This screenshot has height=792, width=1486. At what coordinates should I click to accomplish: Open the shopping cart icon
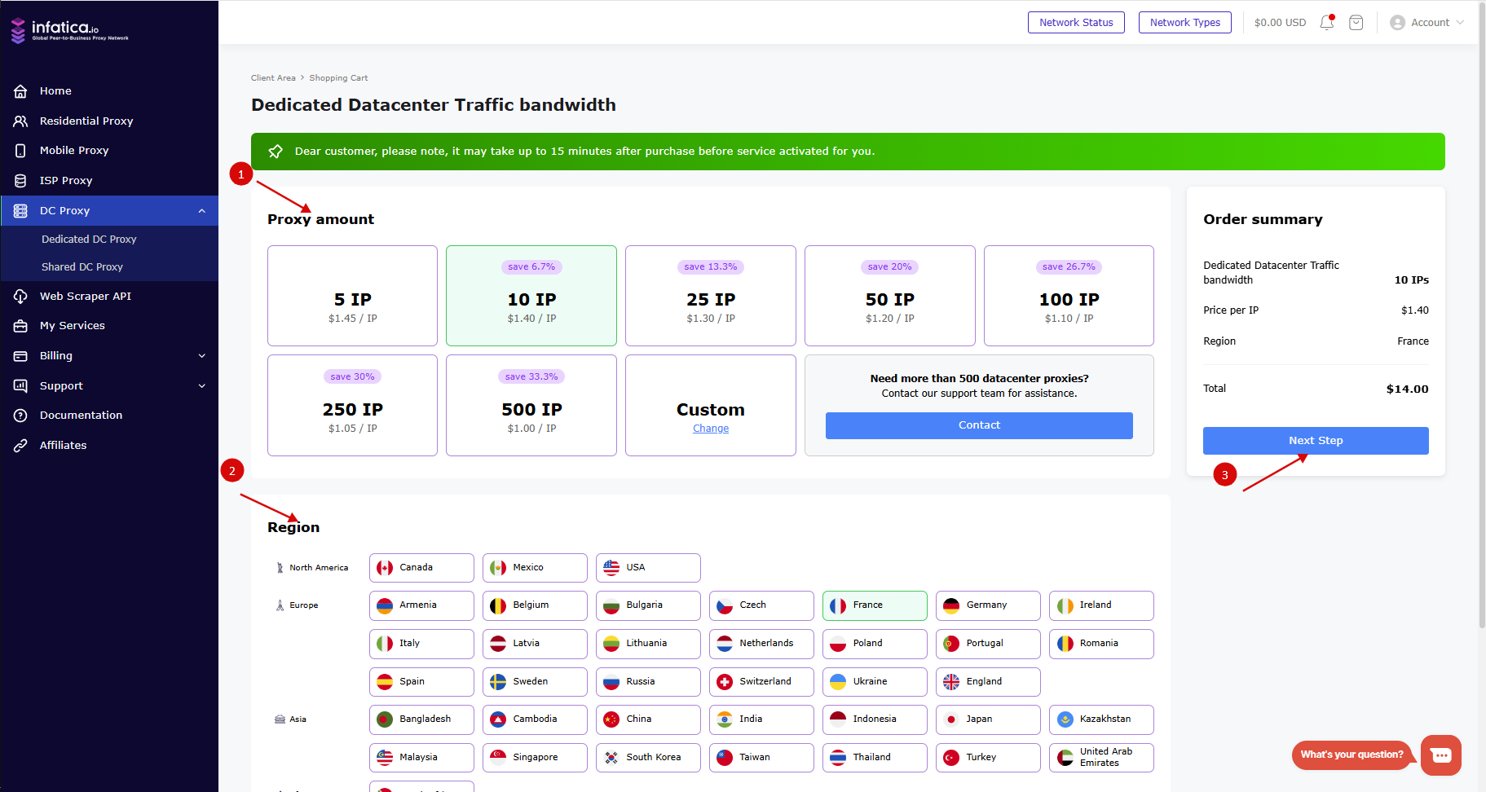[x=1356, y=23]
